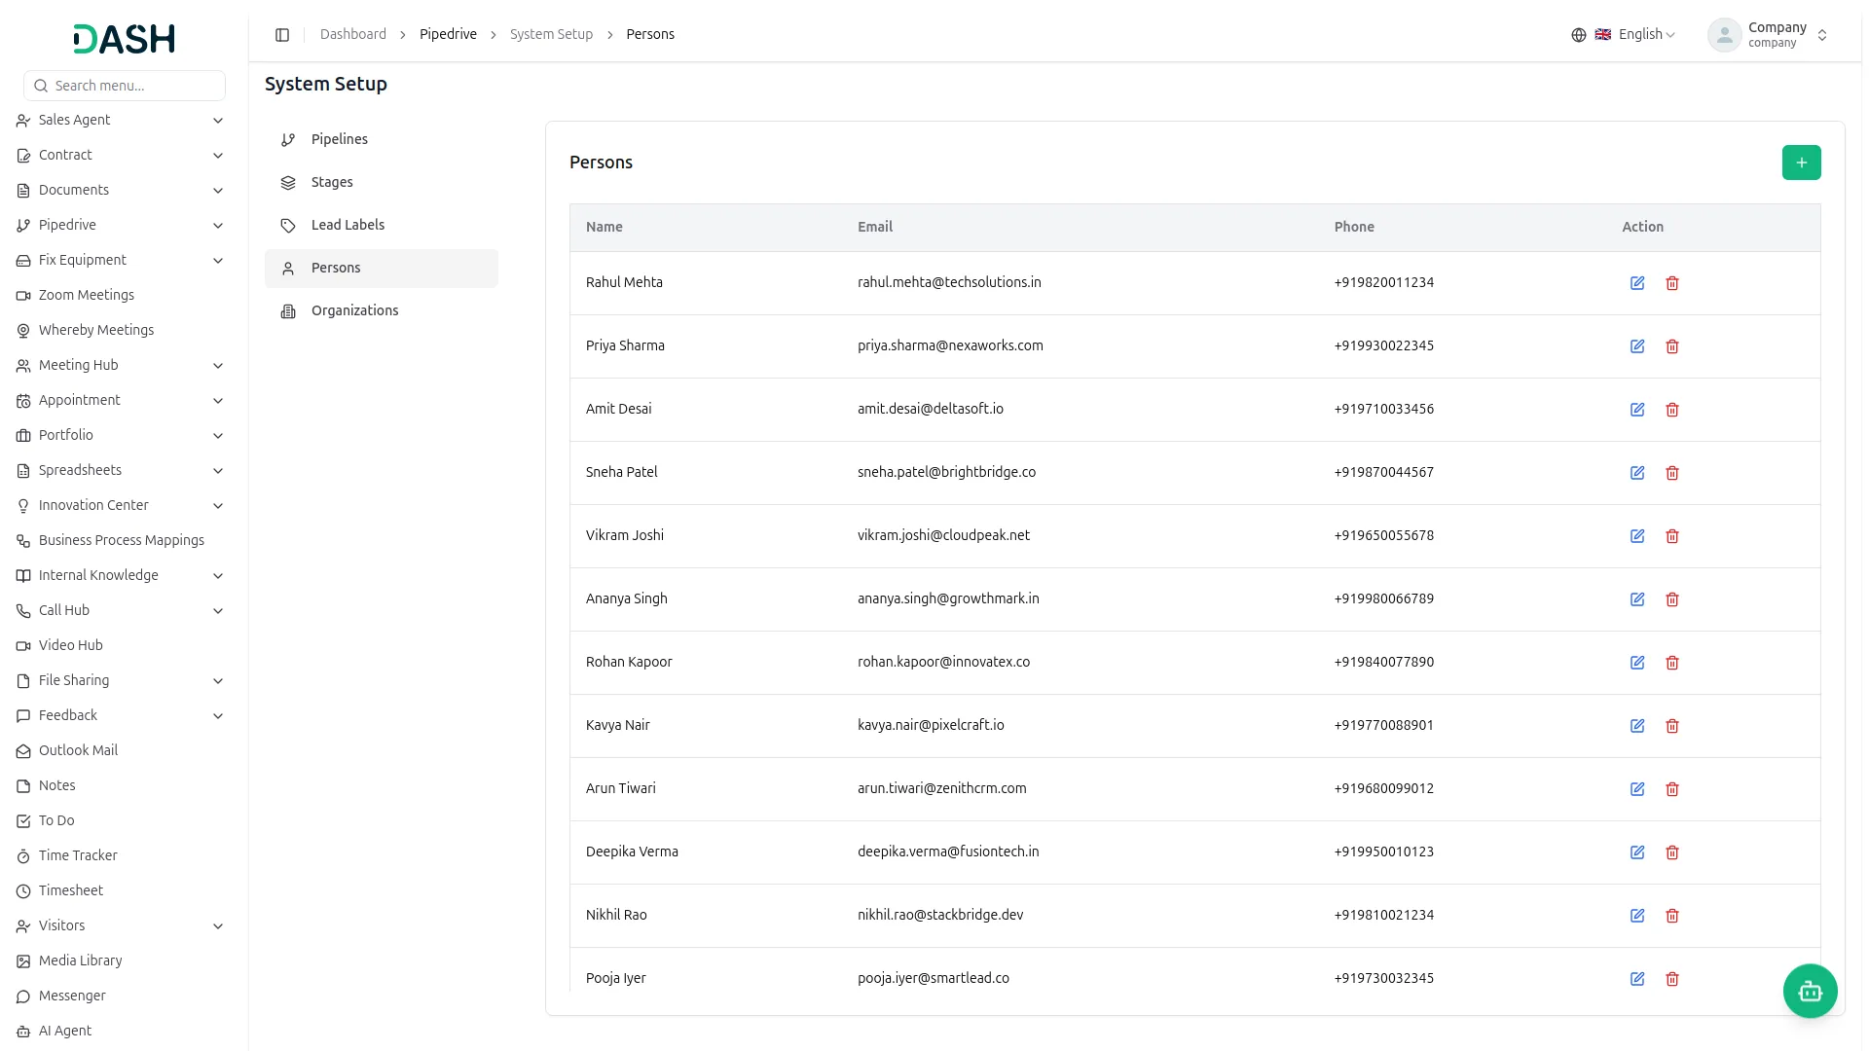
Task: Edit Ananya Singh's row
Action: [x=1637, y=599]
